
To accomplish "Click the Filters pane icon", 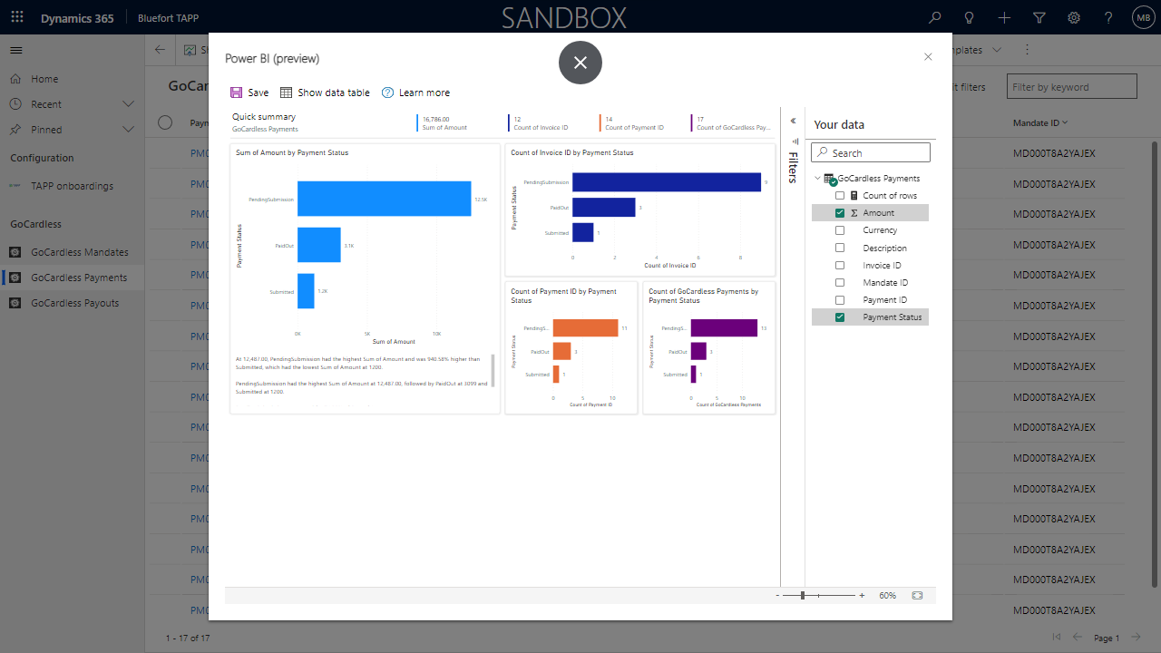I will click(795, 141).
